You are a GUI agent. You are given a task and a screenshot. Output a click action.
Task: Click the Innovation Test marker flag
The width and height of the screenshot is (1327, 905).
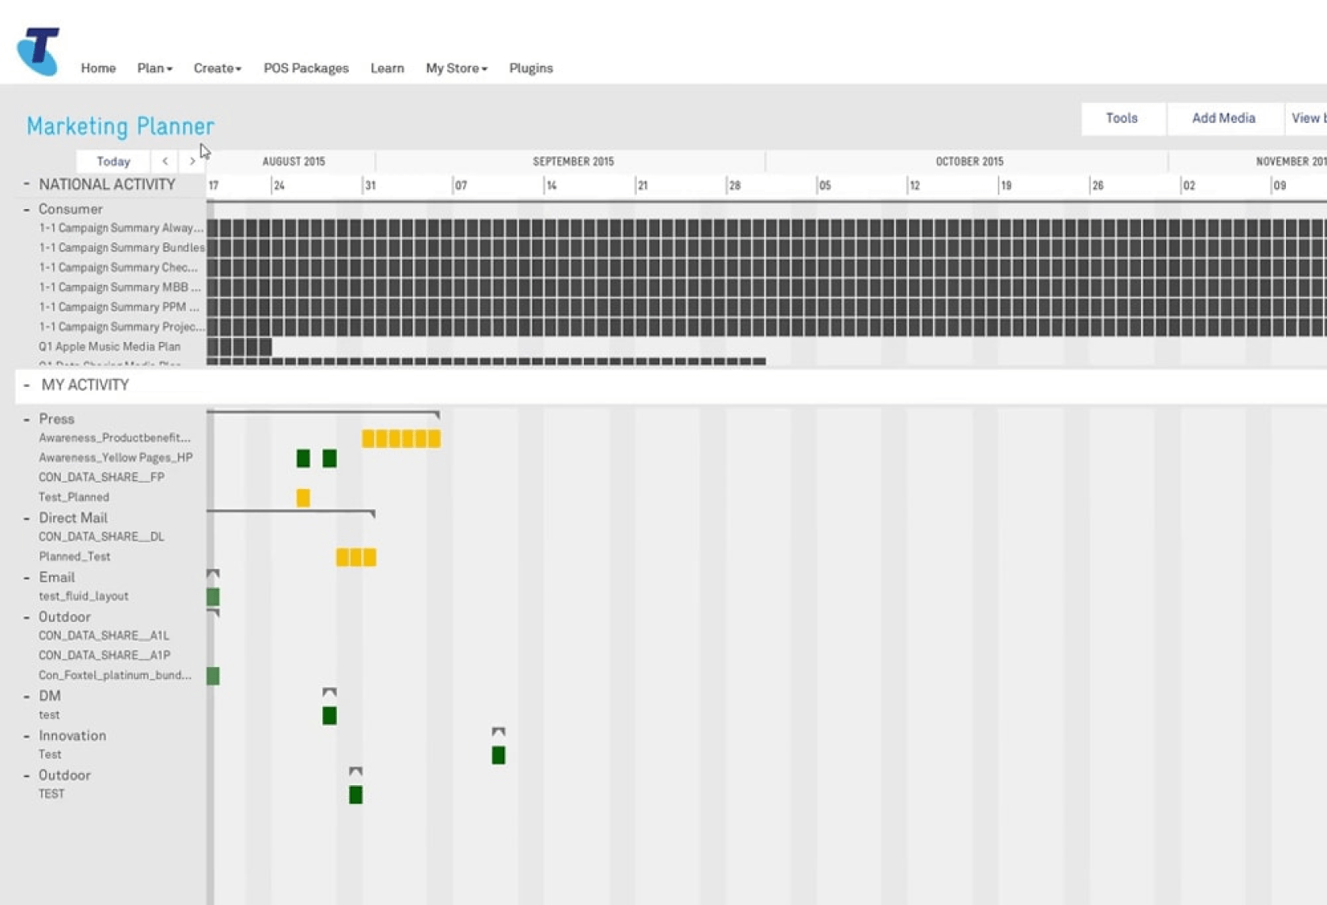point(499,732)
